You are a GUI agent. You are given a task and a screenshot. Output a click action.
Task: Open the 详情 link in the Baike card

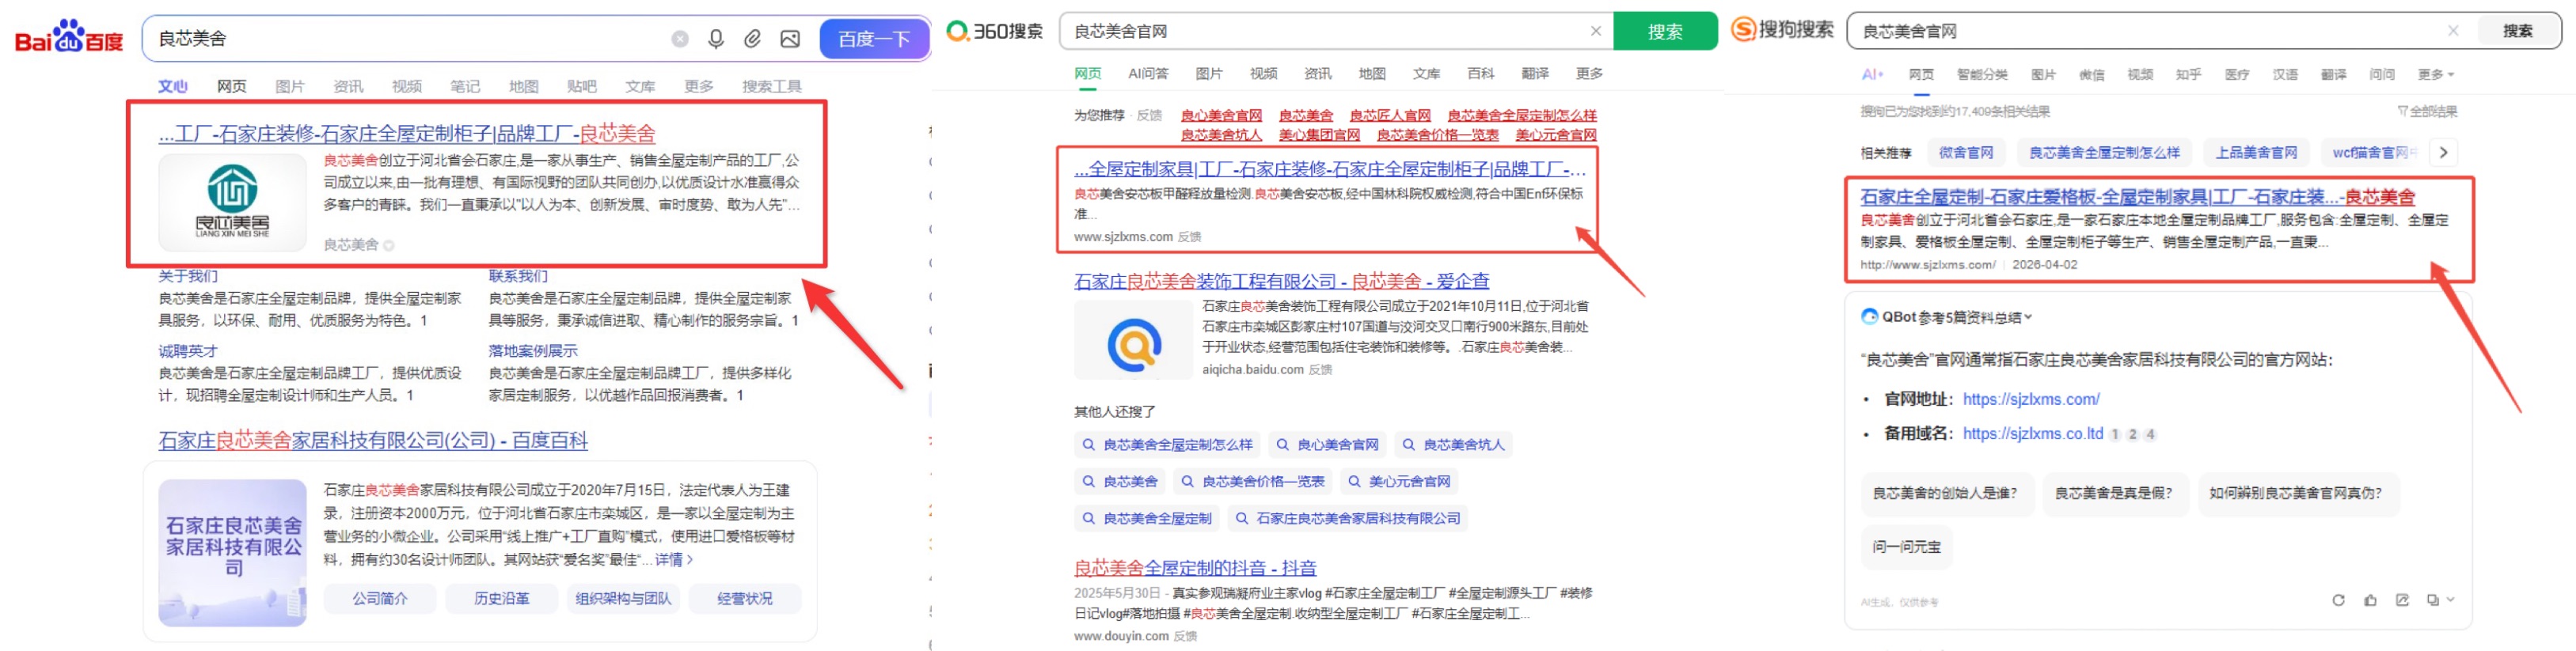pyautogui.click(x=674, y=559)
